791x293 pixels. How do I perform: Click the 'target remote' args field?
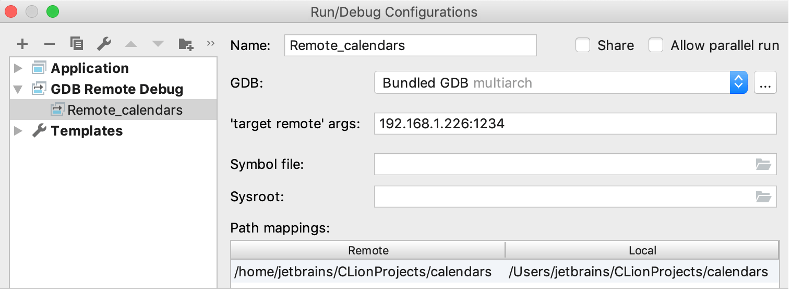coord(576,124)
